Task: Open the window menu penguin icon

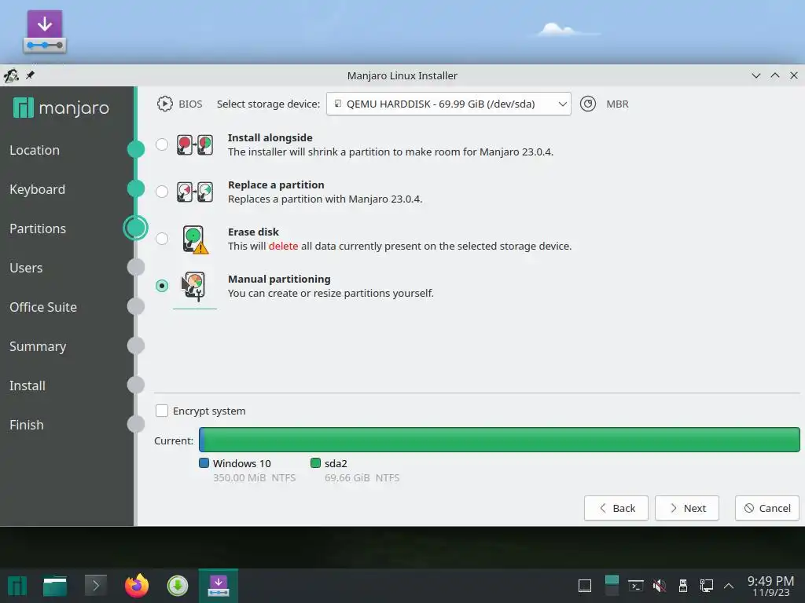Action: pyautogui.click(x=11, y=75)
